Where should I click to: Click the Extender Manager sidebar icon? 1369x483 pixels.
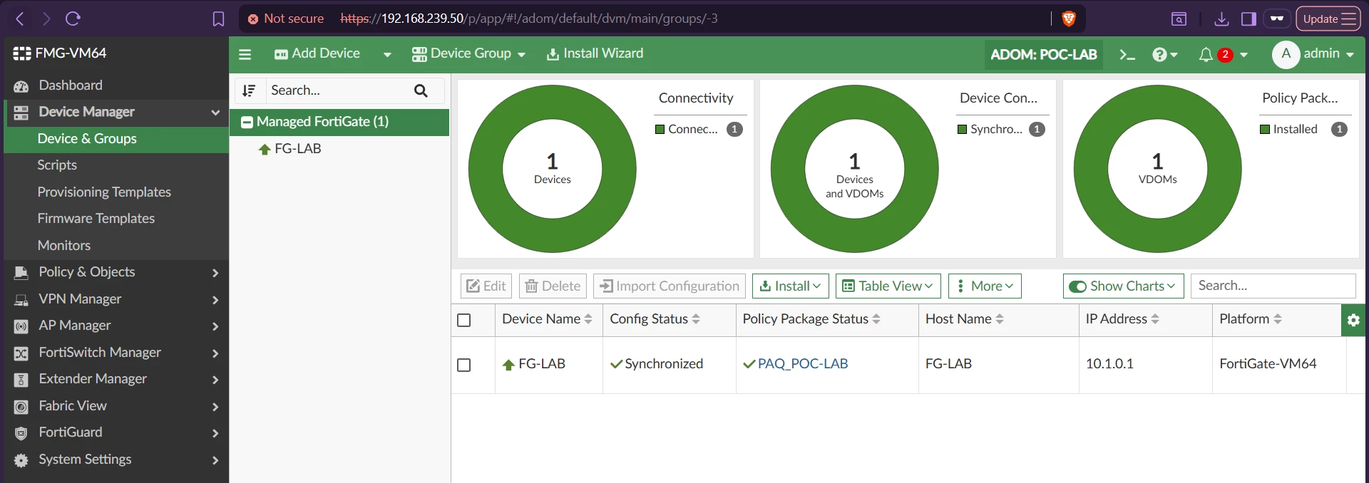point(21,380)
